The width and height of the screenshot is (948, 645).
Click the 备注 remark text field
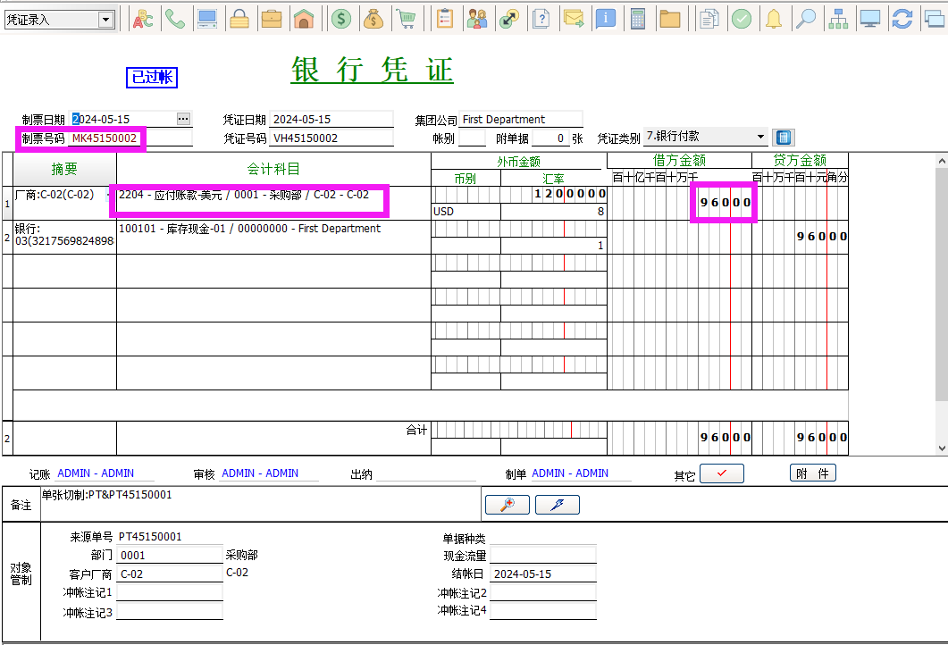coord(261,504)
